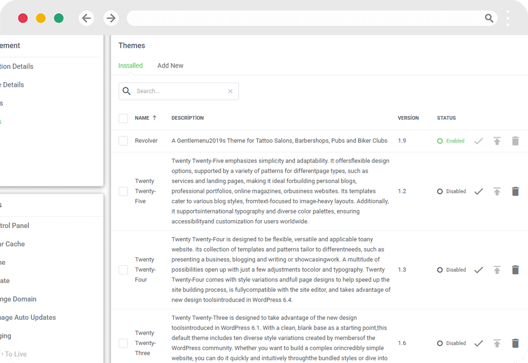This screenshot has height=363, width=528.
Task: Clear the theme search with X icon
Action: 230,91
